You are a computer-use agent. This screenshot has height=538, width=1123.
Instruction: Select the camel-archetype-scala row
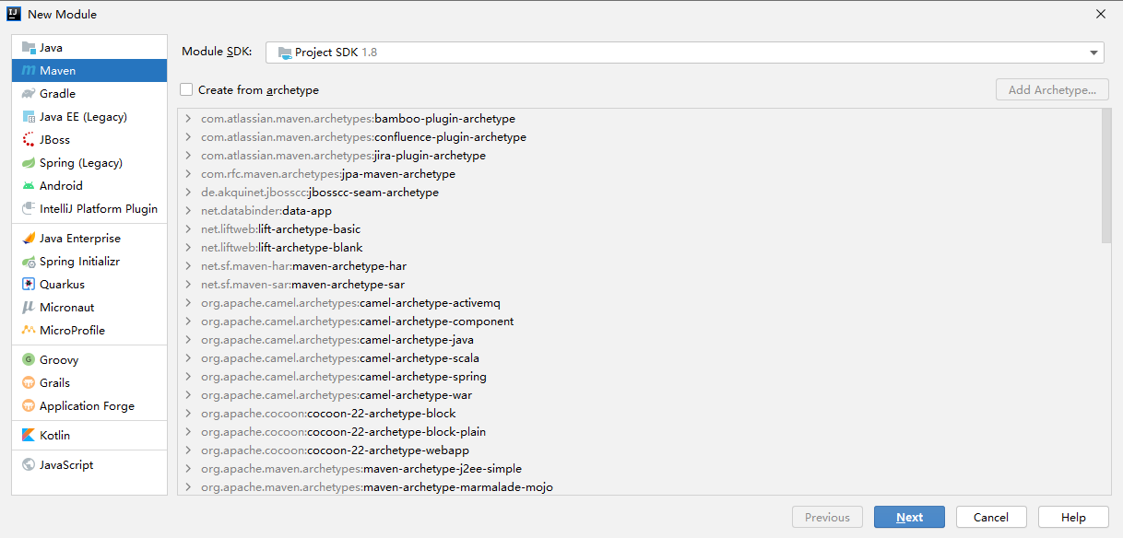(x=640, y=358)
